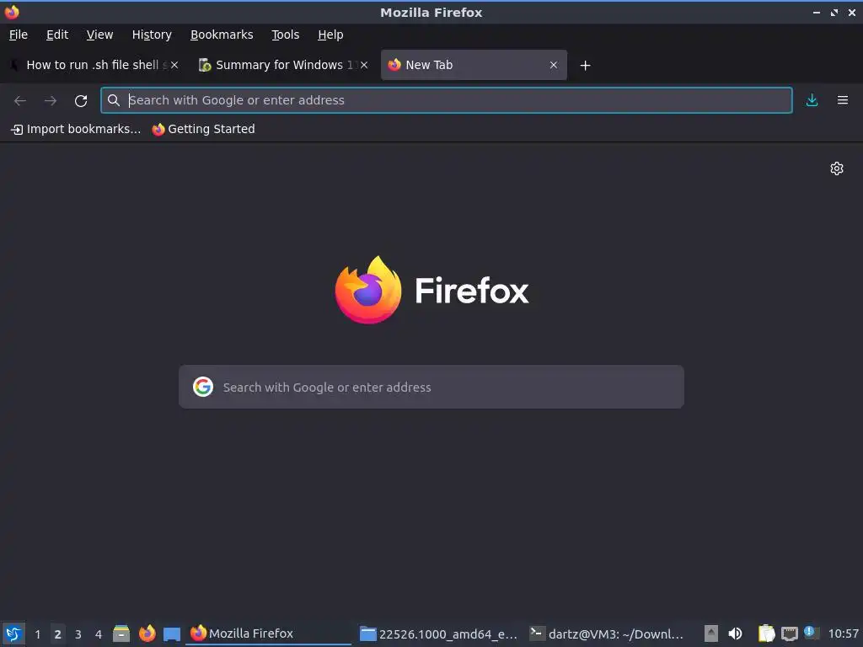
Task: Open the Help menu
Action: pyautogui.click(x=330, y=35)
